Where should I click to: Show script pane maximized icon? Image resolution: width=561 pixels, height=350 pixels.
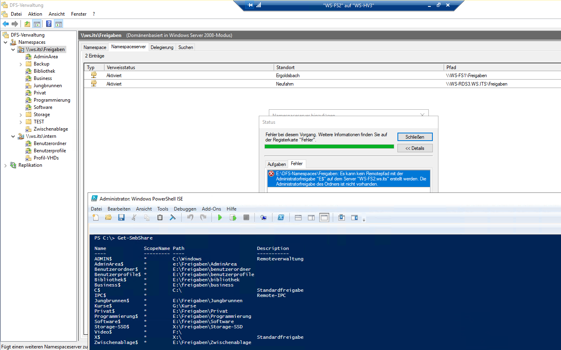324,217
